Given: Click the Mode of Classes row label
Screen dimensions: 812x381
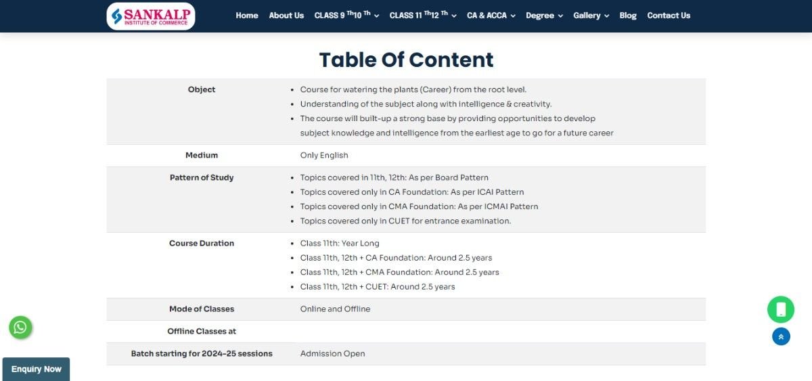Looking at the screenshot, I should click(202, 309).
